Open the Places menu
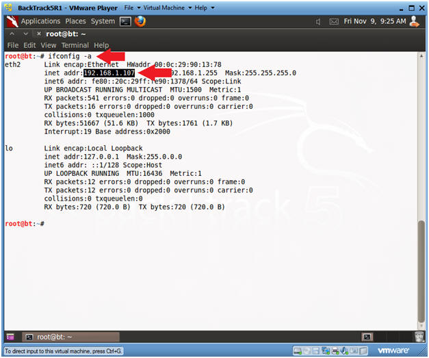The width and height of the screenshot is (429, 358). (x=75, y=21)
